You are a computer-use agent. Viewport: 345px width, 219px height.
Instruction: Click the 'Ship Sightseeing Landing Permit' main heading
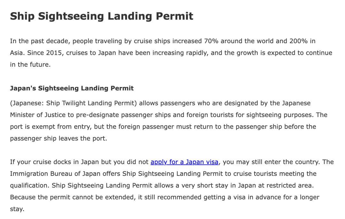(102, 16)
